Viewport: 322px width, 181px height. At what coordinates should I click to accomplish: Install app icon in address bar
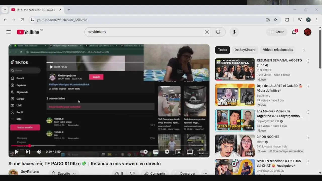point(268,20)
